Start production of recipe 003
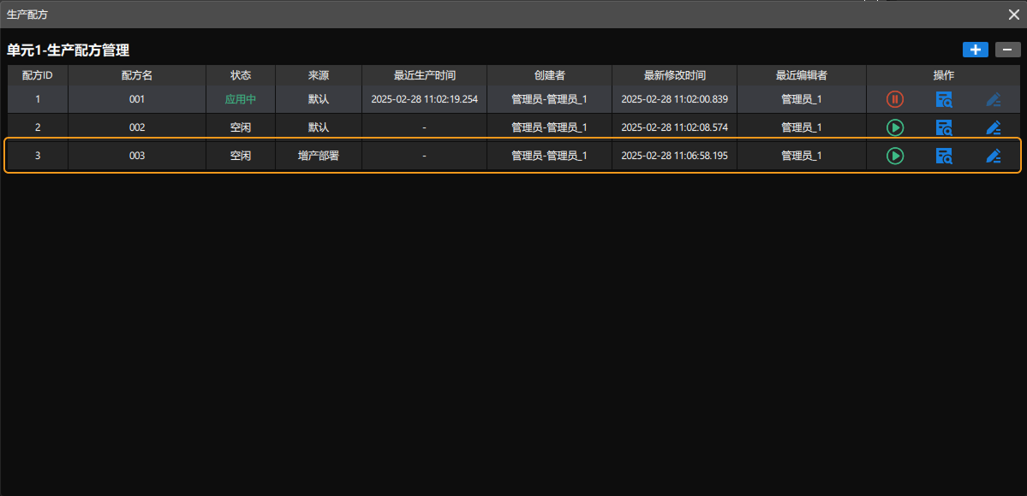1027x496 pixels. click(x=894, y=156)
